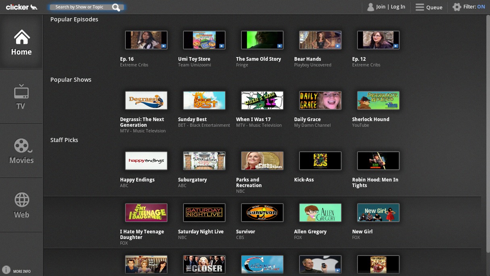Image resolution: width=490 pixels, height=276 pixels.
Task: Go to the Home tab
Action: click(21, 42)
